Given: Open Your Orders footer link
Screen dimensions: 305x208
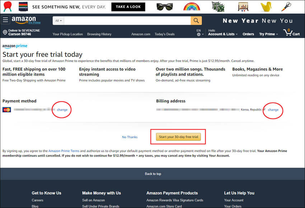Looking at the screenshot, I should click(233, 206).
